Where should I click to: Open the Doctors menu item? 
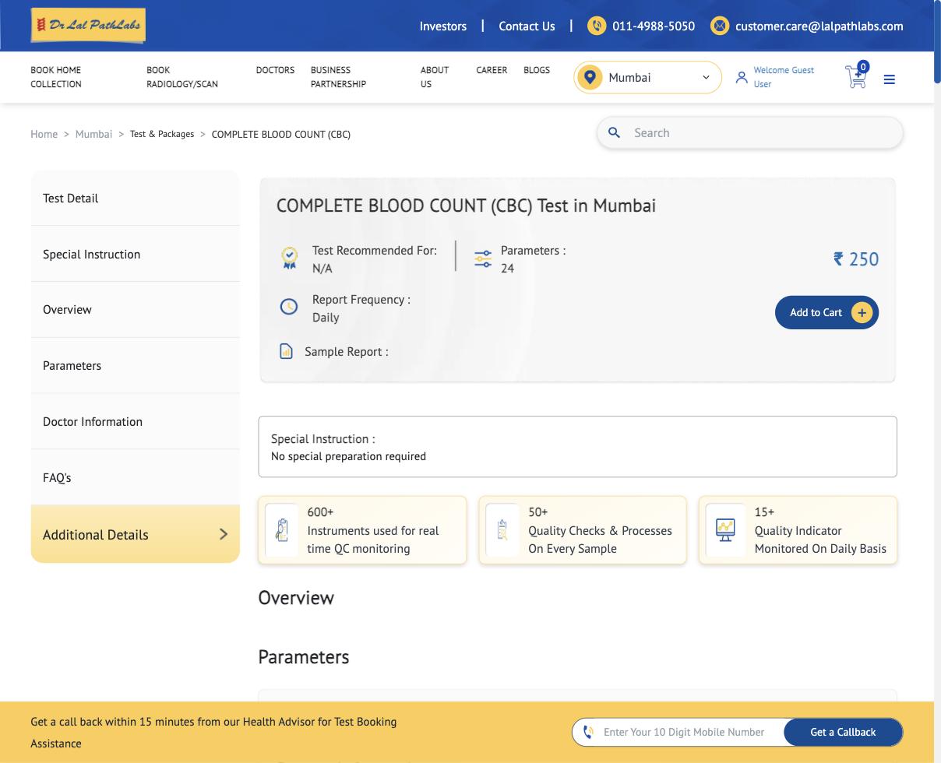(275, 70)
